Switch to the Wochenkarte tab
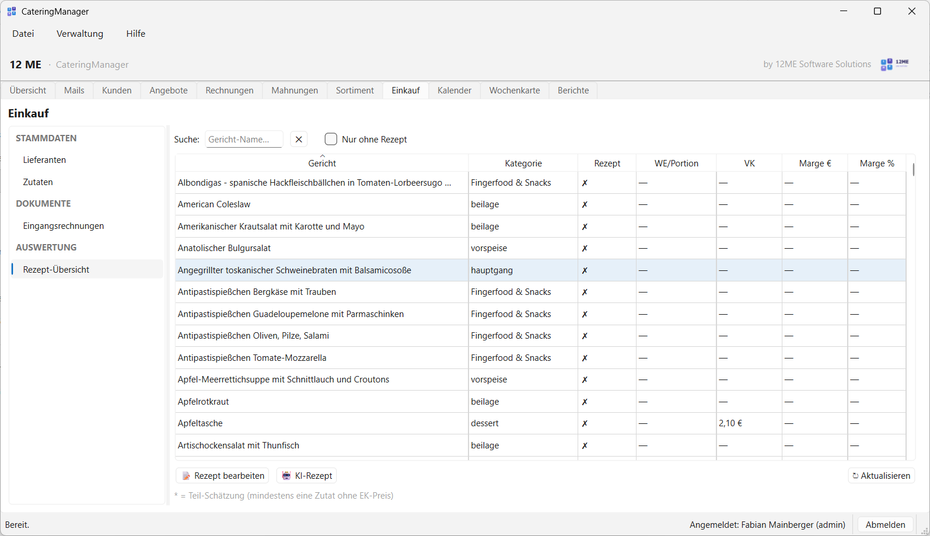 point(515,91)
